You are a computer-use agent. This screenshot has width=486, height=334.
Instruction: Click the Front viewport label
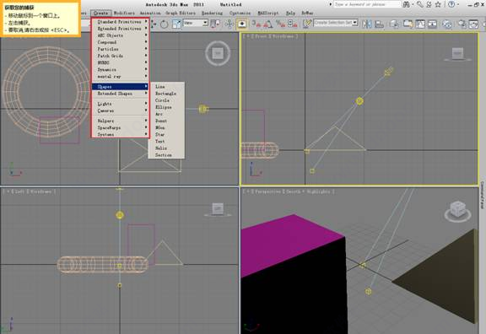coord(261,36)
